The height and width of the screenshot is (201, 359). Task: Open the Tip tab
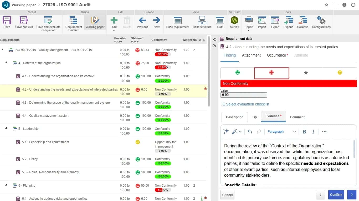(254, 117)
